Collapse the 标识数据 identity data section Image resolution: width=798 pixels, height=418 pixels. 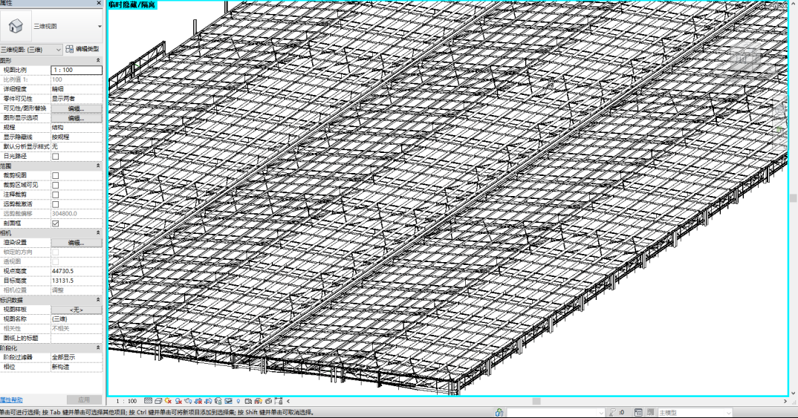click(x=98, y=299)
